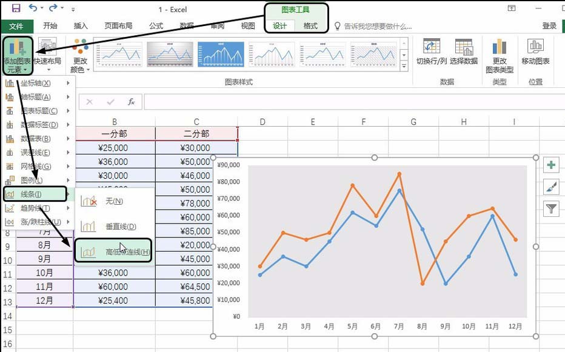Screen dimensions: 565x352
Task: Switch to the 页面布局 ribbon tab
Action: click(x=118, y=25)
